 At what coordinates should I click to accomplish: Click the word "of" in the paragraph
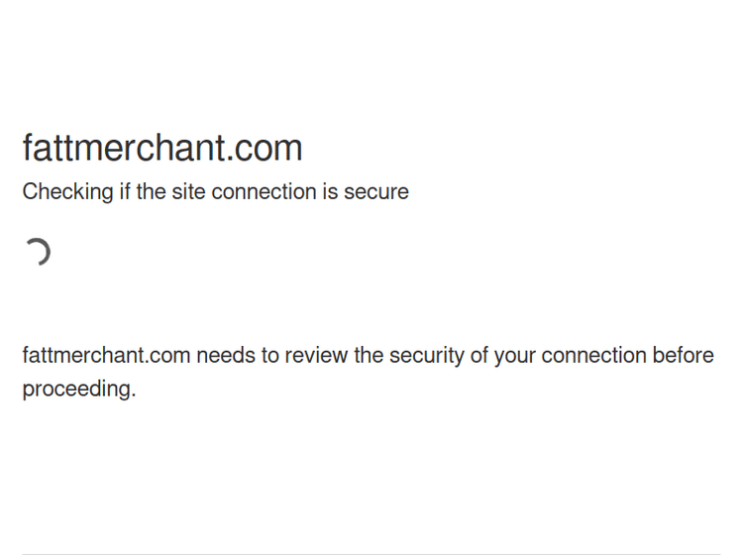(478, 356)
